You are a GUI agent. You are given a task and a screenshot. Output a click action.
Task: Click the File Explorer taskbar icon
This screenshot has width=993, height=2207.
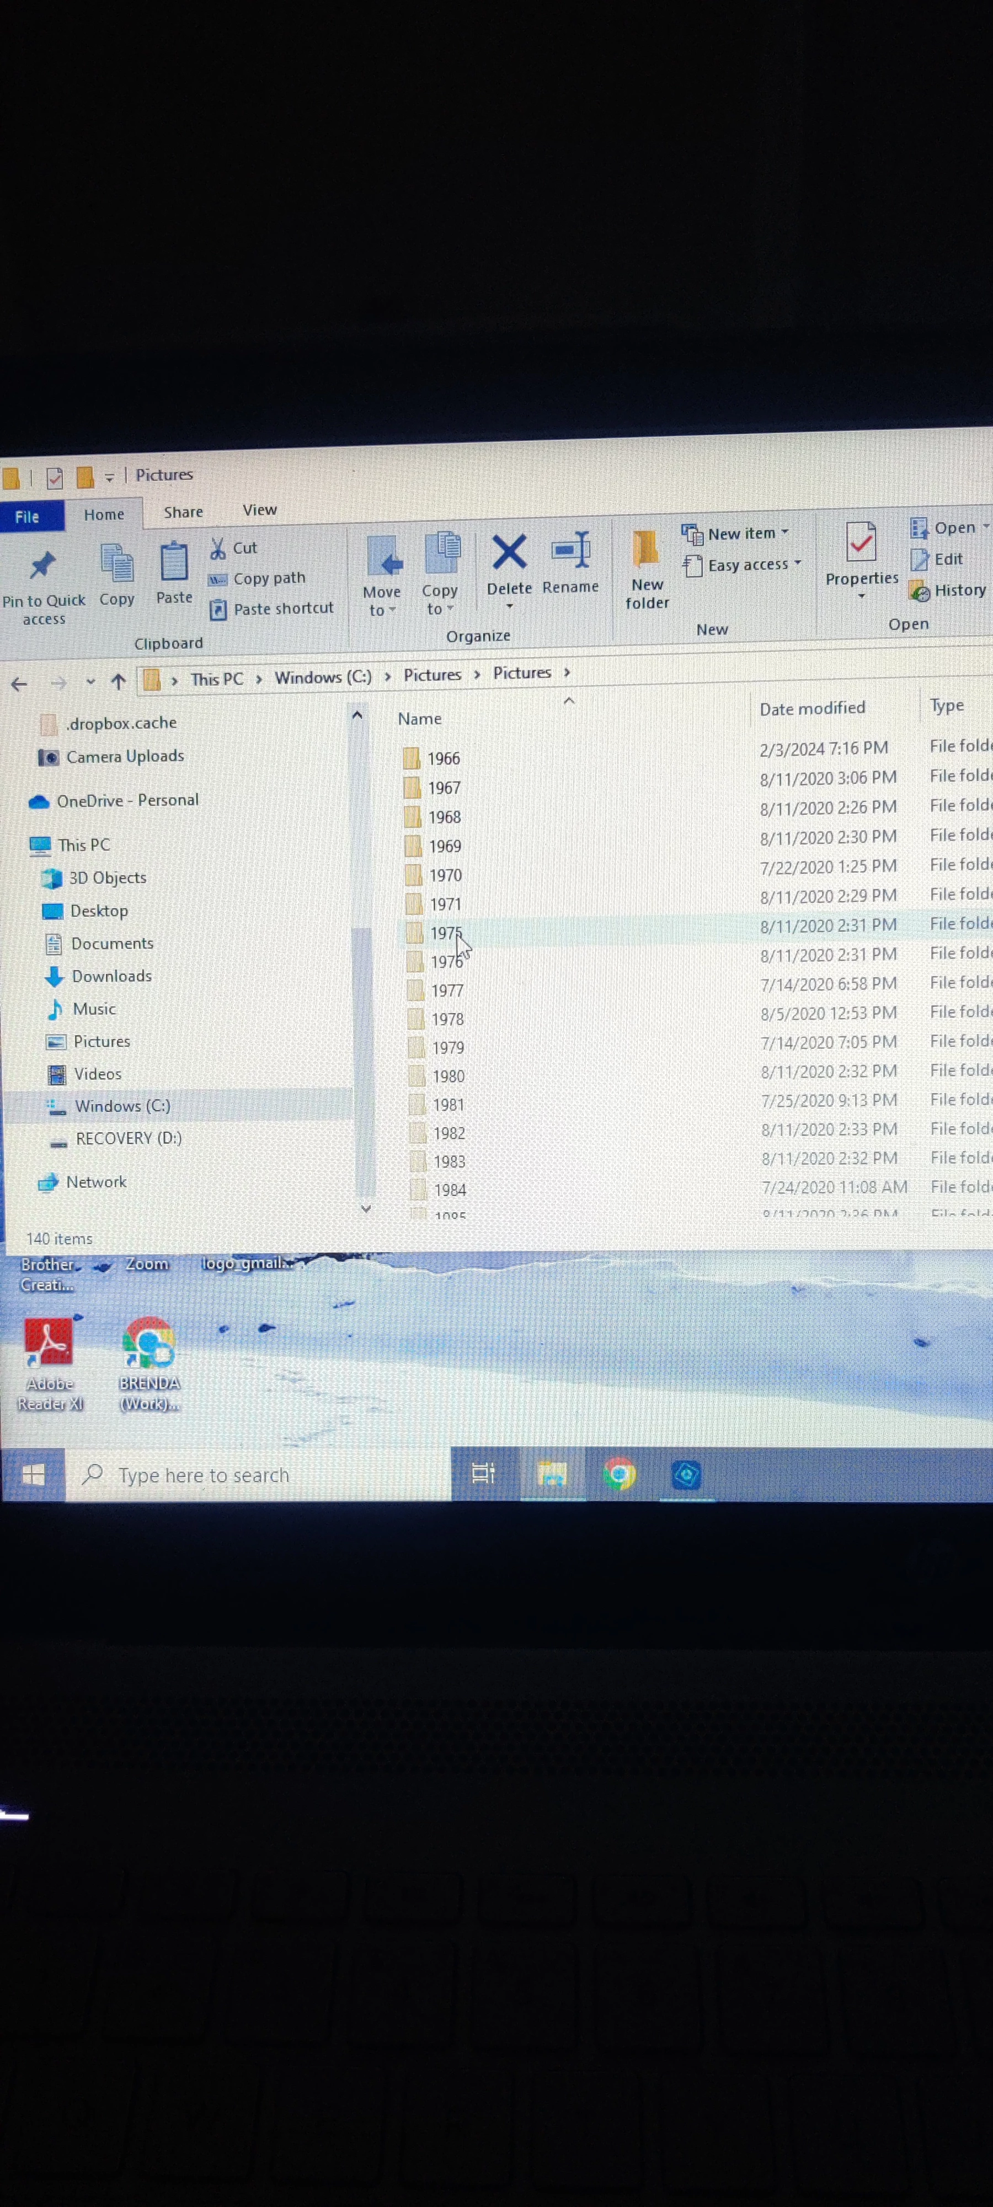click(552, 1474)
